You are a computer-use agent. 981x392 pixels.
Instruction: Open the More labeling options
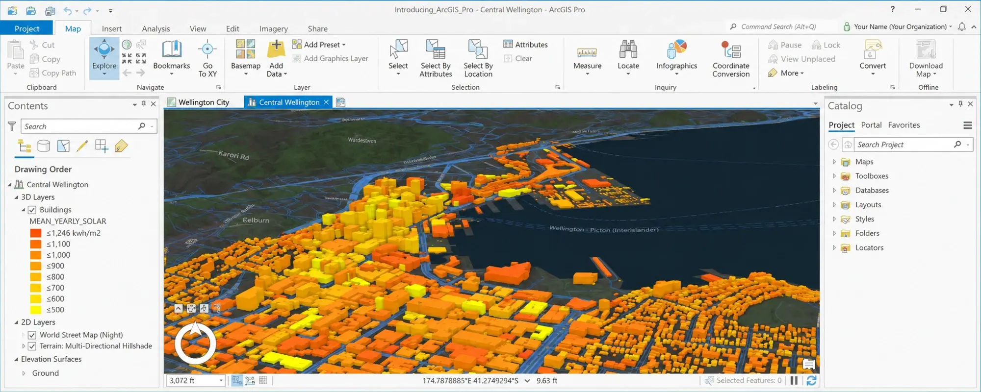pos(786,73)
